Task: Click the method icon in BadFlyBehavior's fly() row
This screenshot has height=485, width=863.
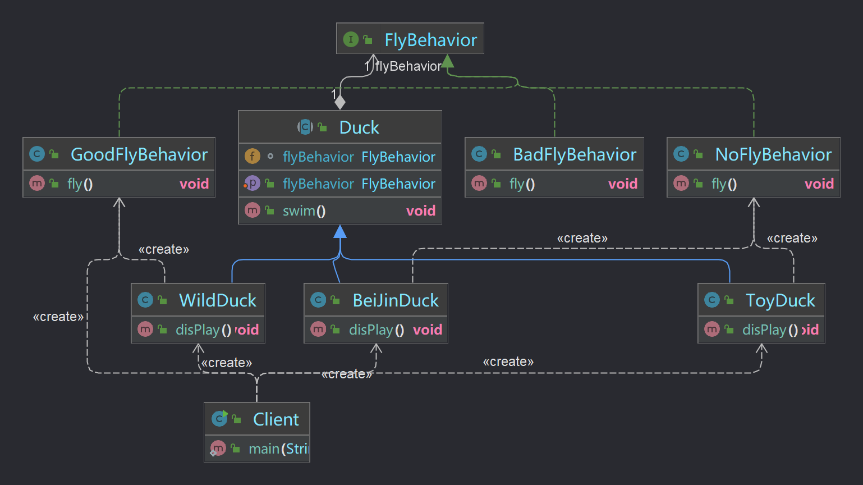Action: [479, 183]
